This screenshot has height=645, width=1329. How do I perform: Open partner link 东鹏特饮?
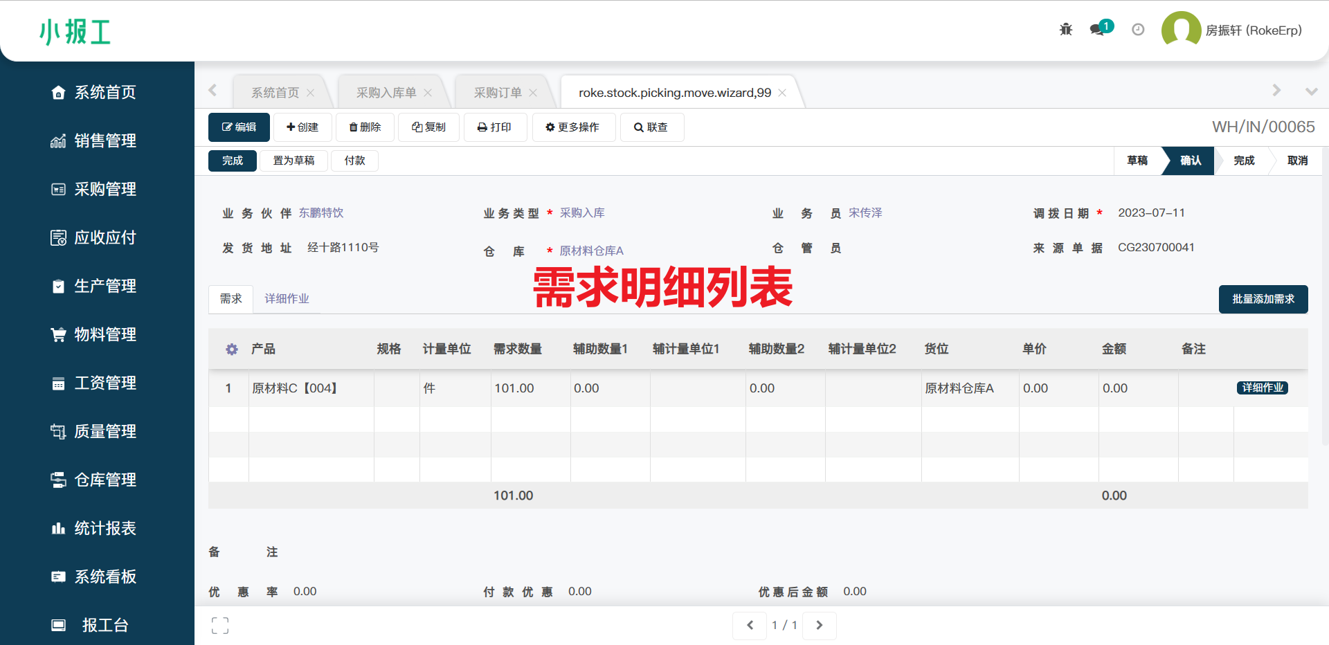tap(320, 212)
